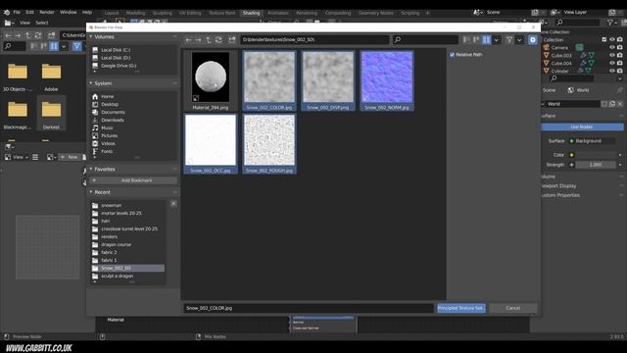
Task: Disable Cylinder in renders
Action: 620,71
